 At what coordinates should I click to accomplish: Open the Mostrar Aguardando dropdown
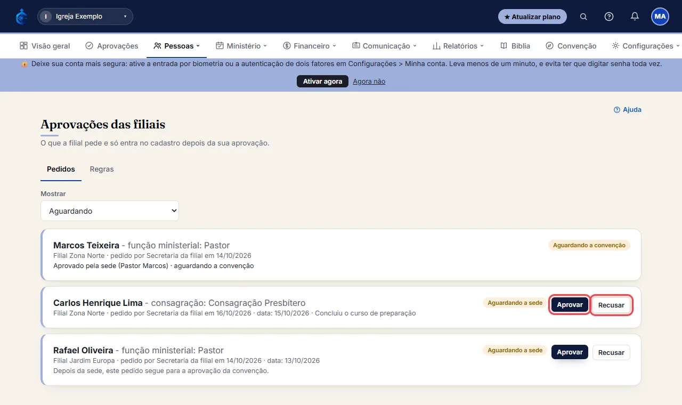coord(110,211)
